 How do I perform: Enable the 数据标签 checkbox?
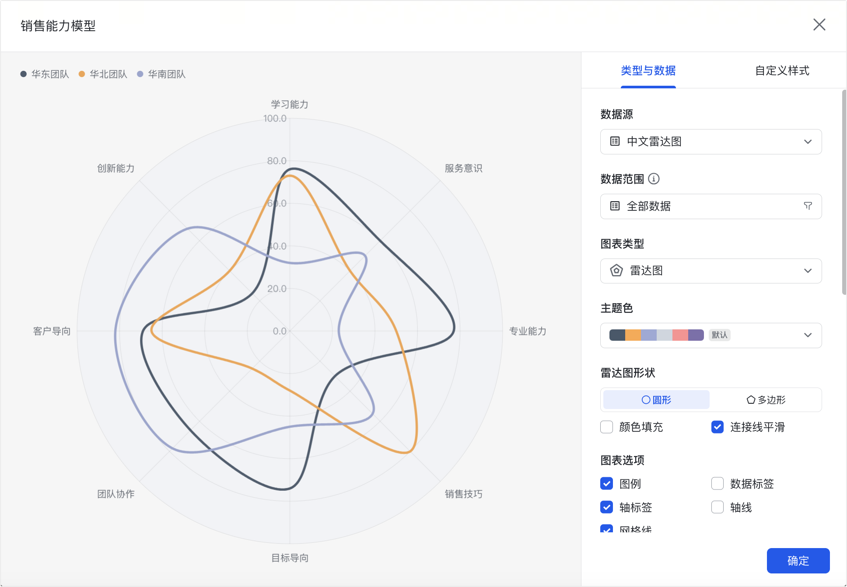click(717, 483)
